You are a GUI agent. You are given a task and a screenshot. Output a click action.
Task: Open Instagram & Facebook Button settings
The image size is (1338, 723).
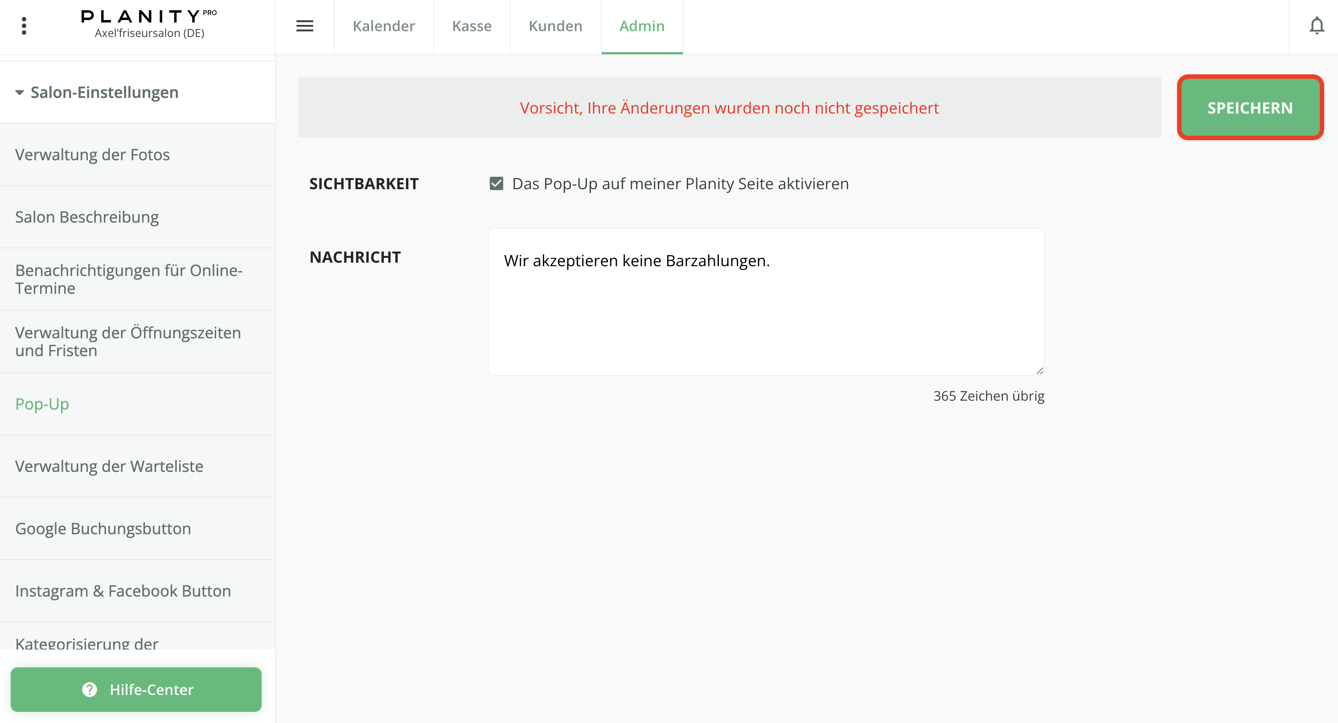[123, 591]
